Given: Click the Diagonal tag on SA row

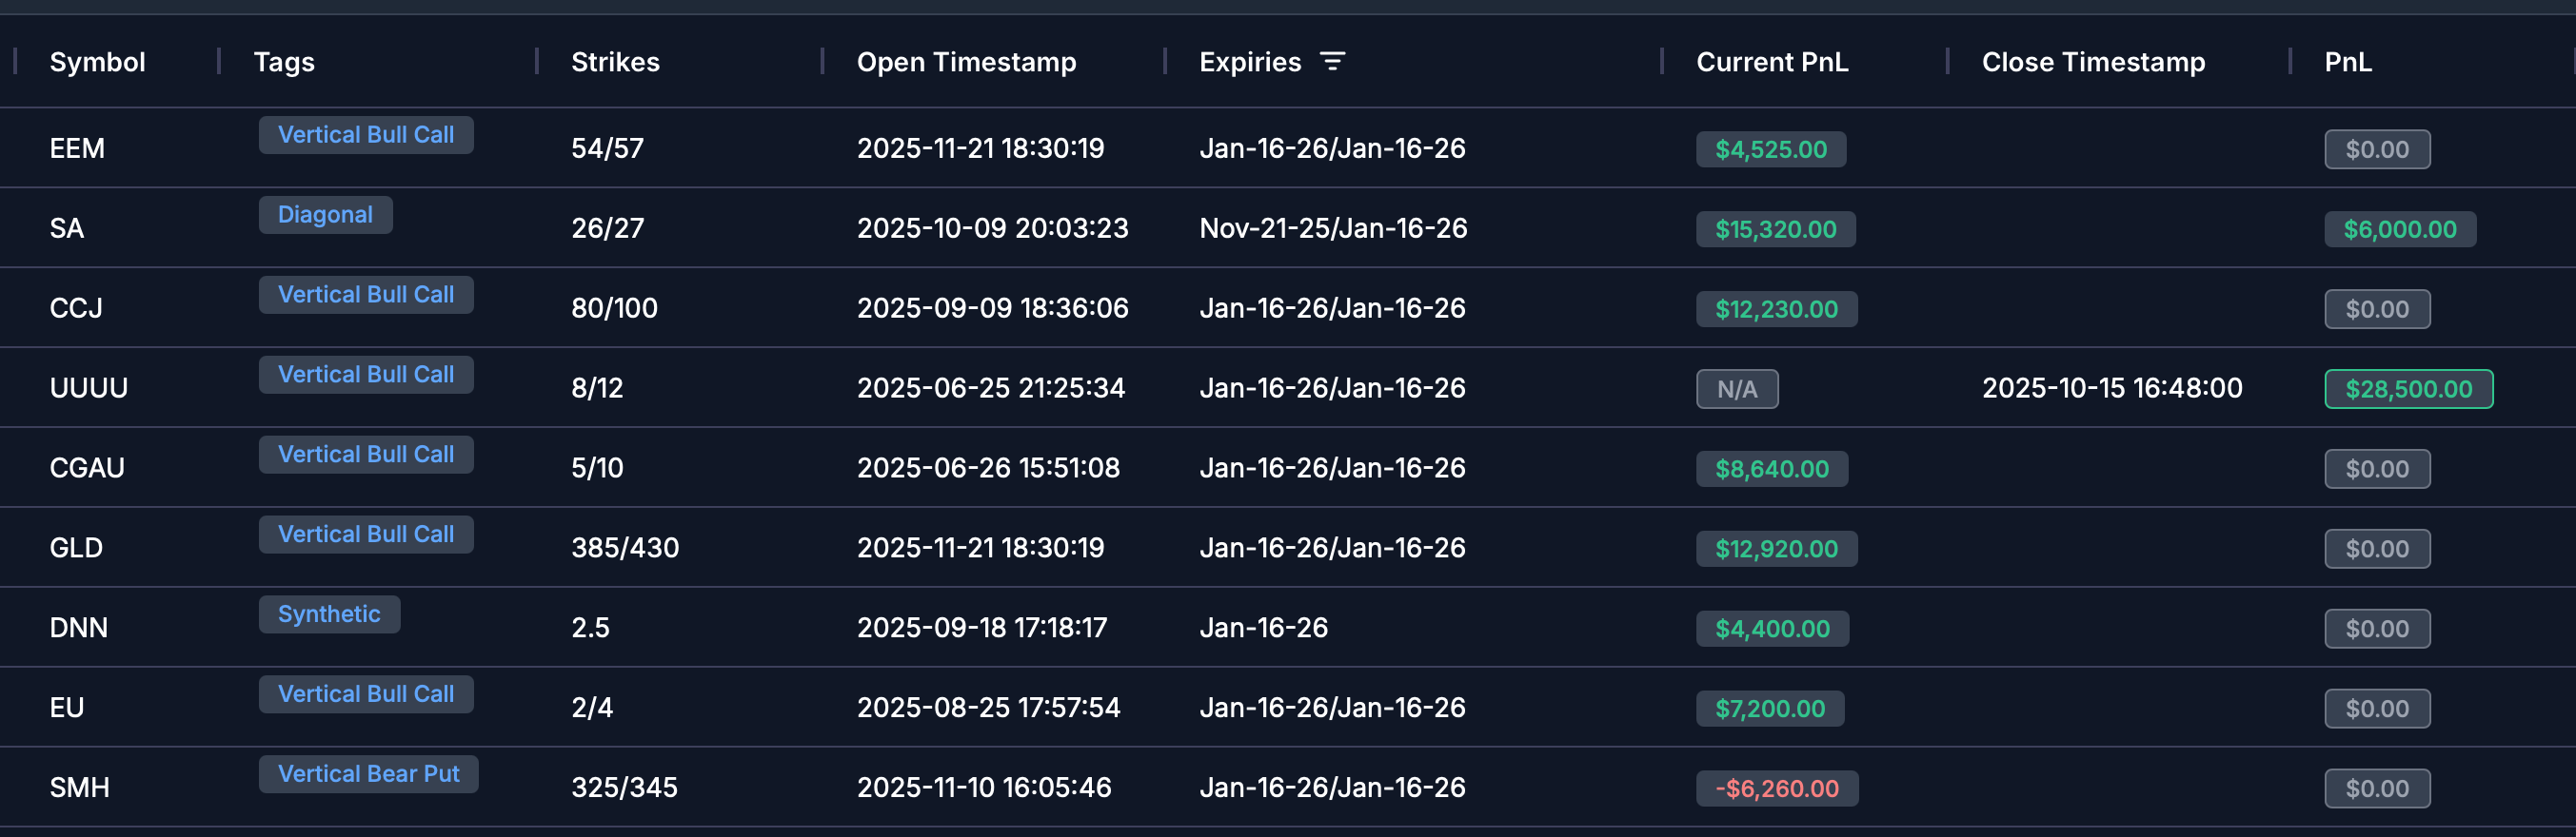Looking at the screenshot, I should click(x=325, y=214).
